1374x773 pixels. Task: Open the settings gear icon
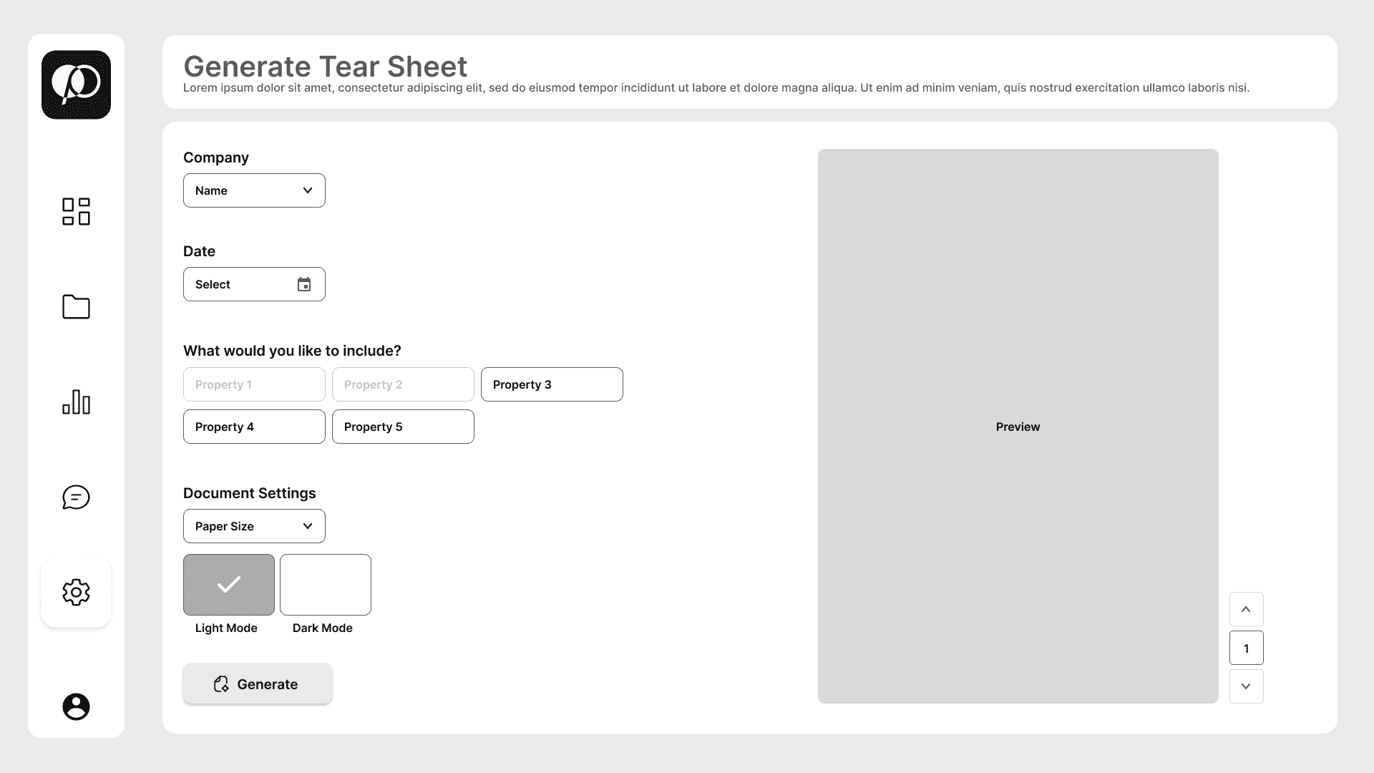click(x=76, y=592)
